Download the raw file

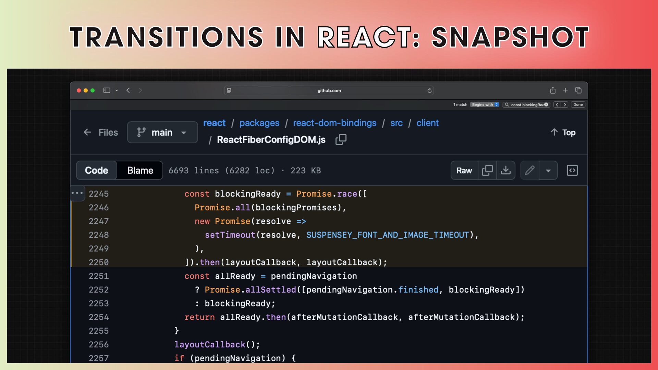click(x=505, y=170)
